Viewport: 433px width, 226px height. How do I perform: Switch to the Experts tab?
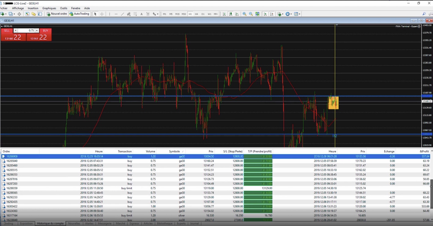click(181, 224)
